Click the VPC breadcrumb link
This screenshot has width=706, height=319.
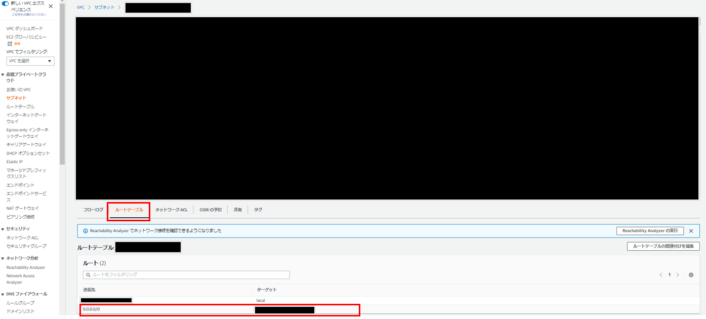[80, 8]
